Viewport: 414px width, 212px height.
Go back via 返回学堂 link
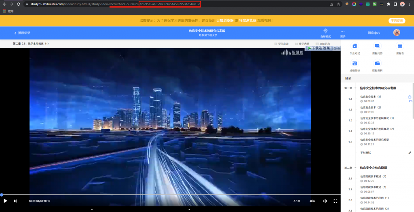(22, 33)
